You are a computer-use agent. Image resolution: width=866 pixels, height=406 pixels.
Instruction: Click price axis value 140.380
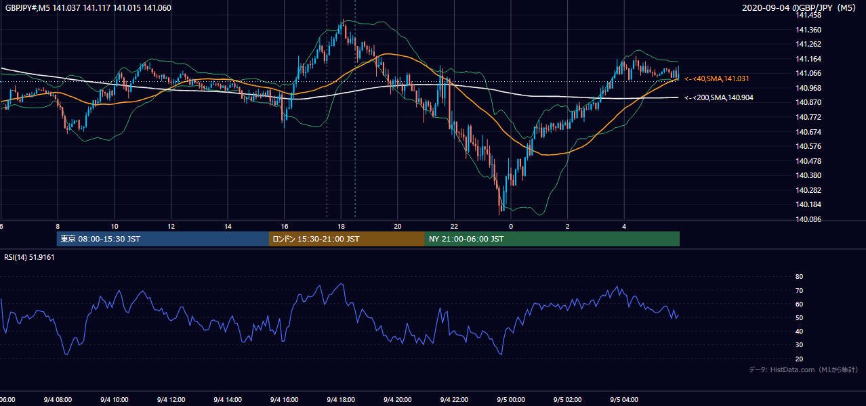tap(809, 175)
